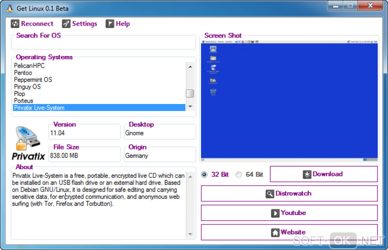This screenshot has height=250, width=388.
Task: Close the Get Linux window
Action: 370,6
